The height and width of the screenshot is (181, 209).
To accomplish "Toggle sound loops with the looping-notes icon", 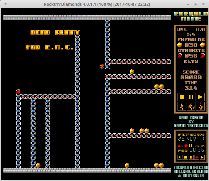I will pyautogui.click(x=191, y=107).
